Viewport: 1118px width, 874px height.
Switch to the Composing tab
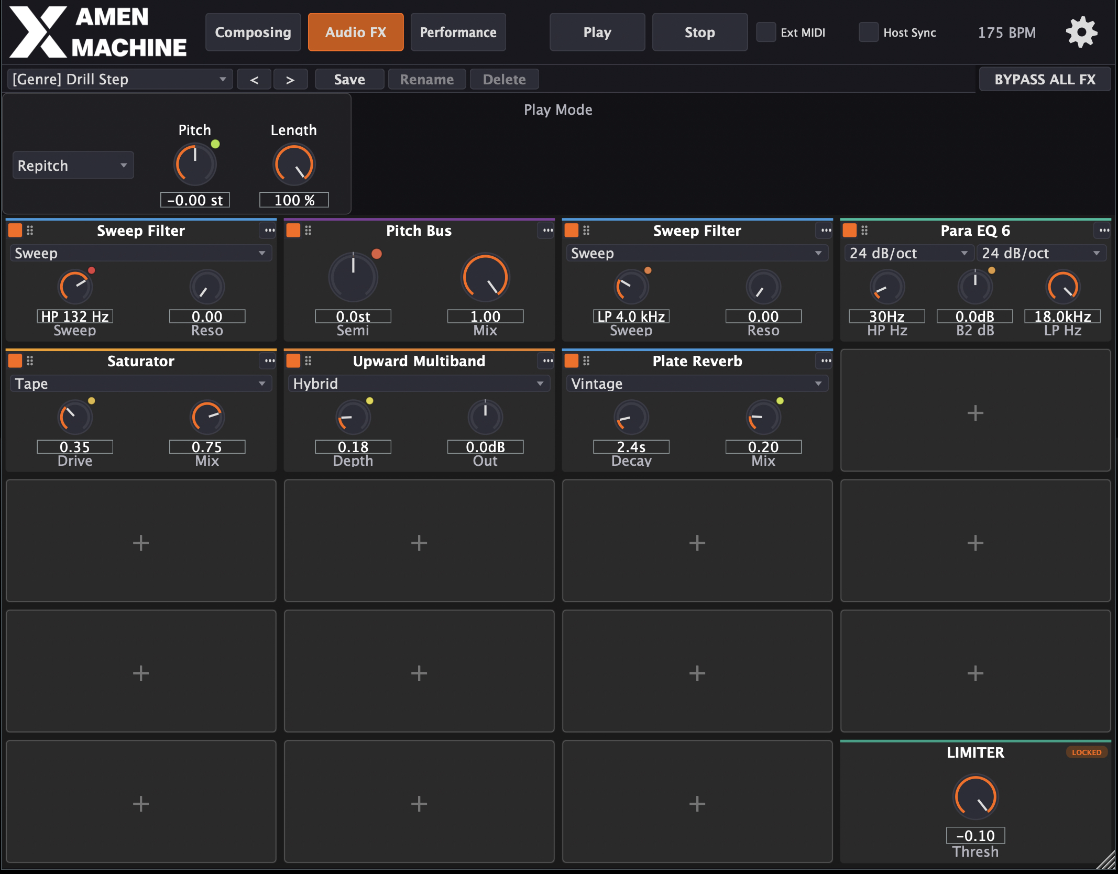253,32
